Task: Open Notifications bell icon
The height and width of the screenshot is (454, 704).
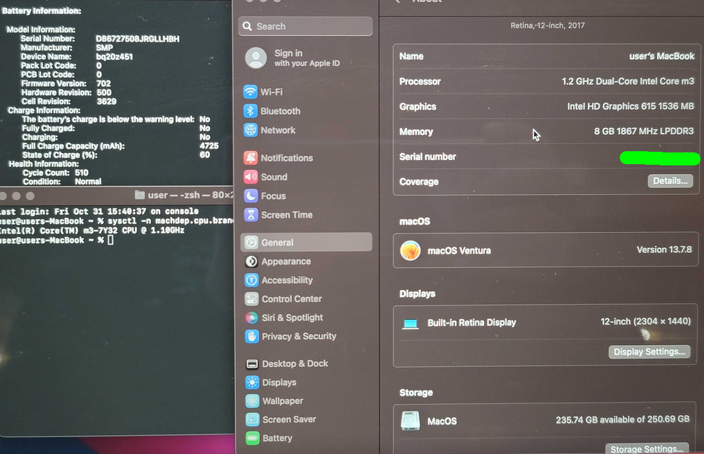Action: click(250, 158)
